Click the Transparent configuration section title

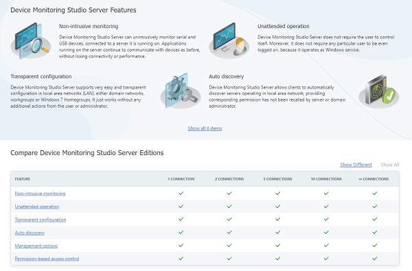coord(41,76)
